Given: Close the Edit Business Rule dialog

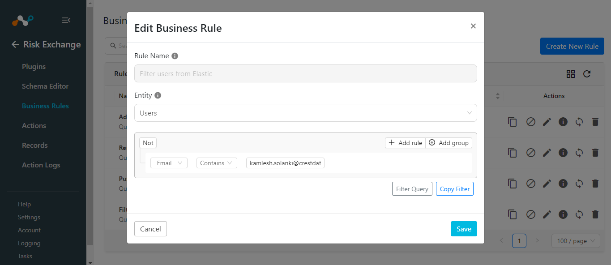Looking at the screenshot, I should [473, 26].
